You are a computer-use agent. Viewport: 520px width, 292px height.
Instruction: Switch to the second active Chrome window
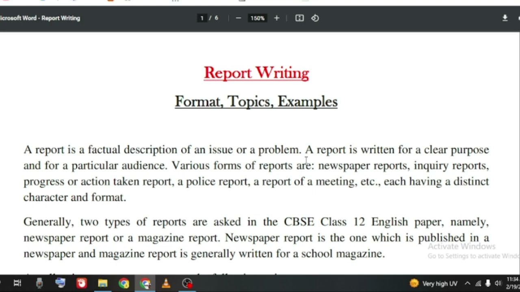pyautogui.click(x=145, y=283)
